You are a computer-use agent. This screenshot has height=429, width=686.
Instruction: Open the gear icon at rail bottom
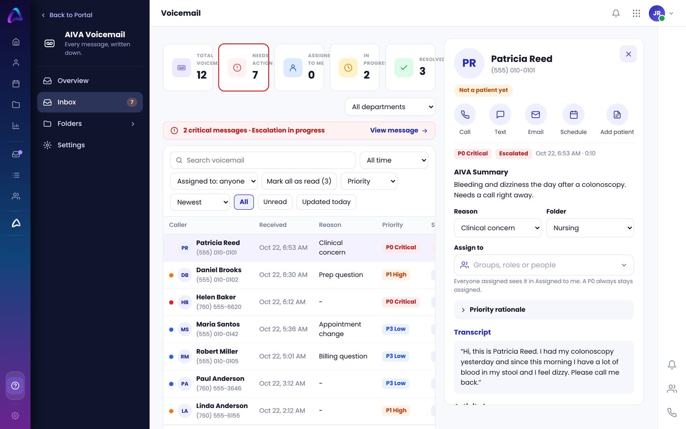click(x=15, y=416)
